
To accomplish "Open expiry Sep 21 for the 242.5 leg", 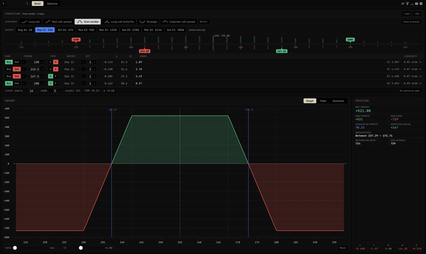I will pyautogui.click(x=69, y=69).
